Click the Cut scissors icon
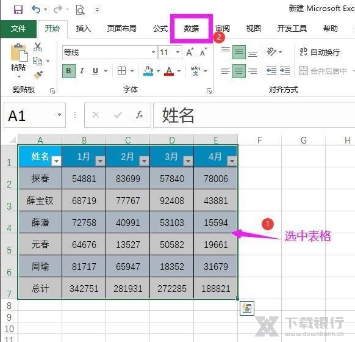Image resolution: width=355 pixels, height=342 pixels. tap(38, 47)
